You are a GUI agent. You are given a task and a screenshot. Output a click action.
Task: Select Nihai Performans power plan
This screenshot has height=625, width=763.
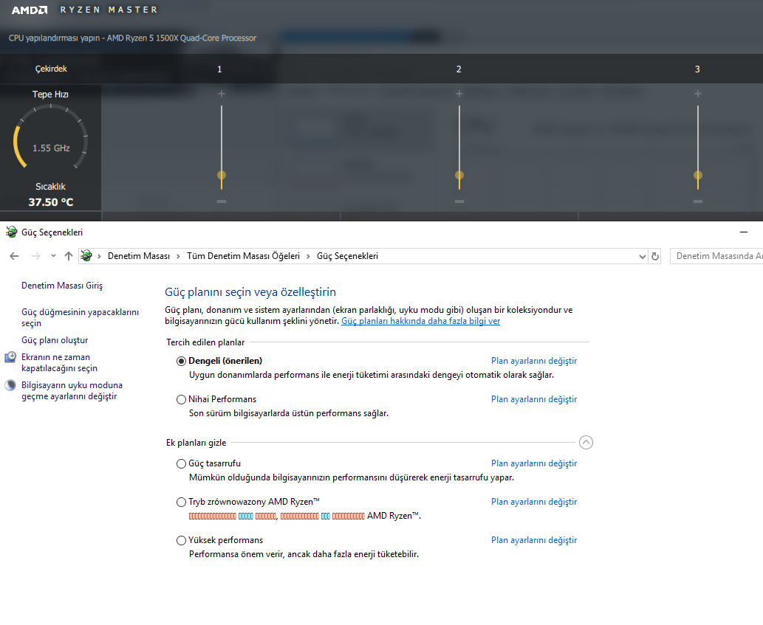181,399
